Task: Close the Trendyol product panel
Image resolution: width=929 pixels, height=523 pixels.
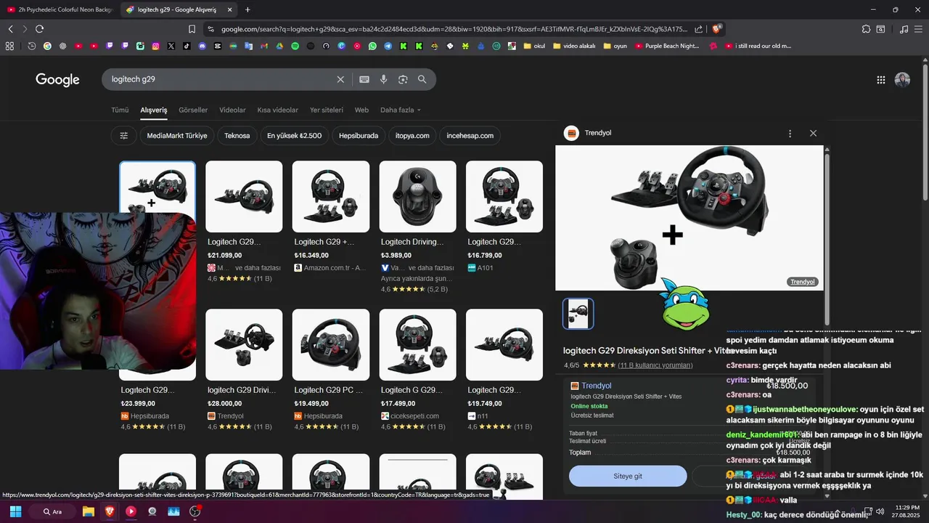Action: tap(813, 134)
